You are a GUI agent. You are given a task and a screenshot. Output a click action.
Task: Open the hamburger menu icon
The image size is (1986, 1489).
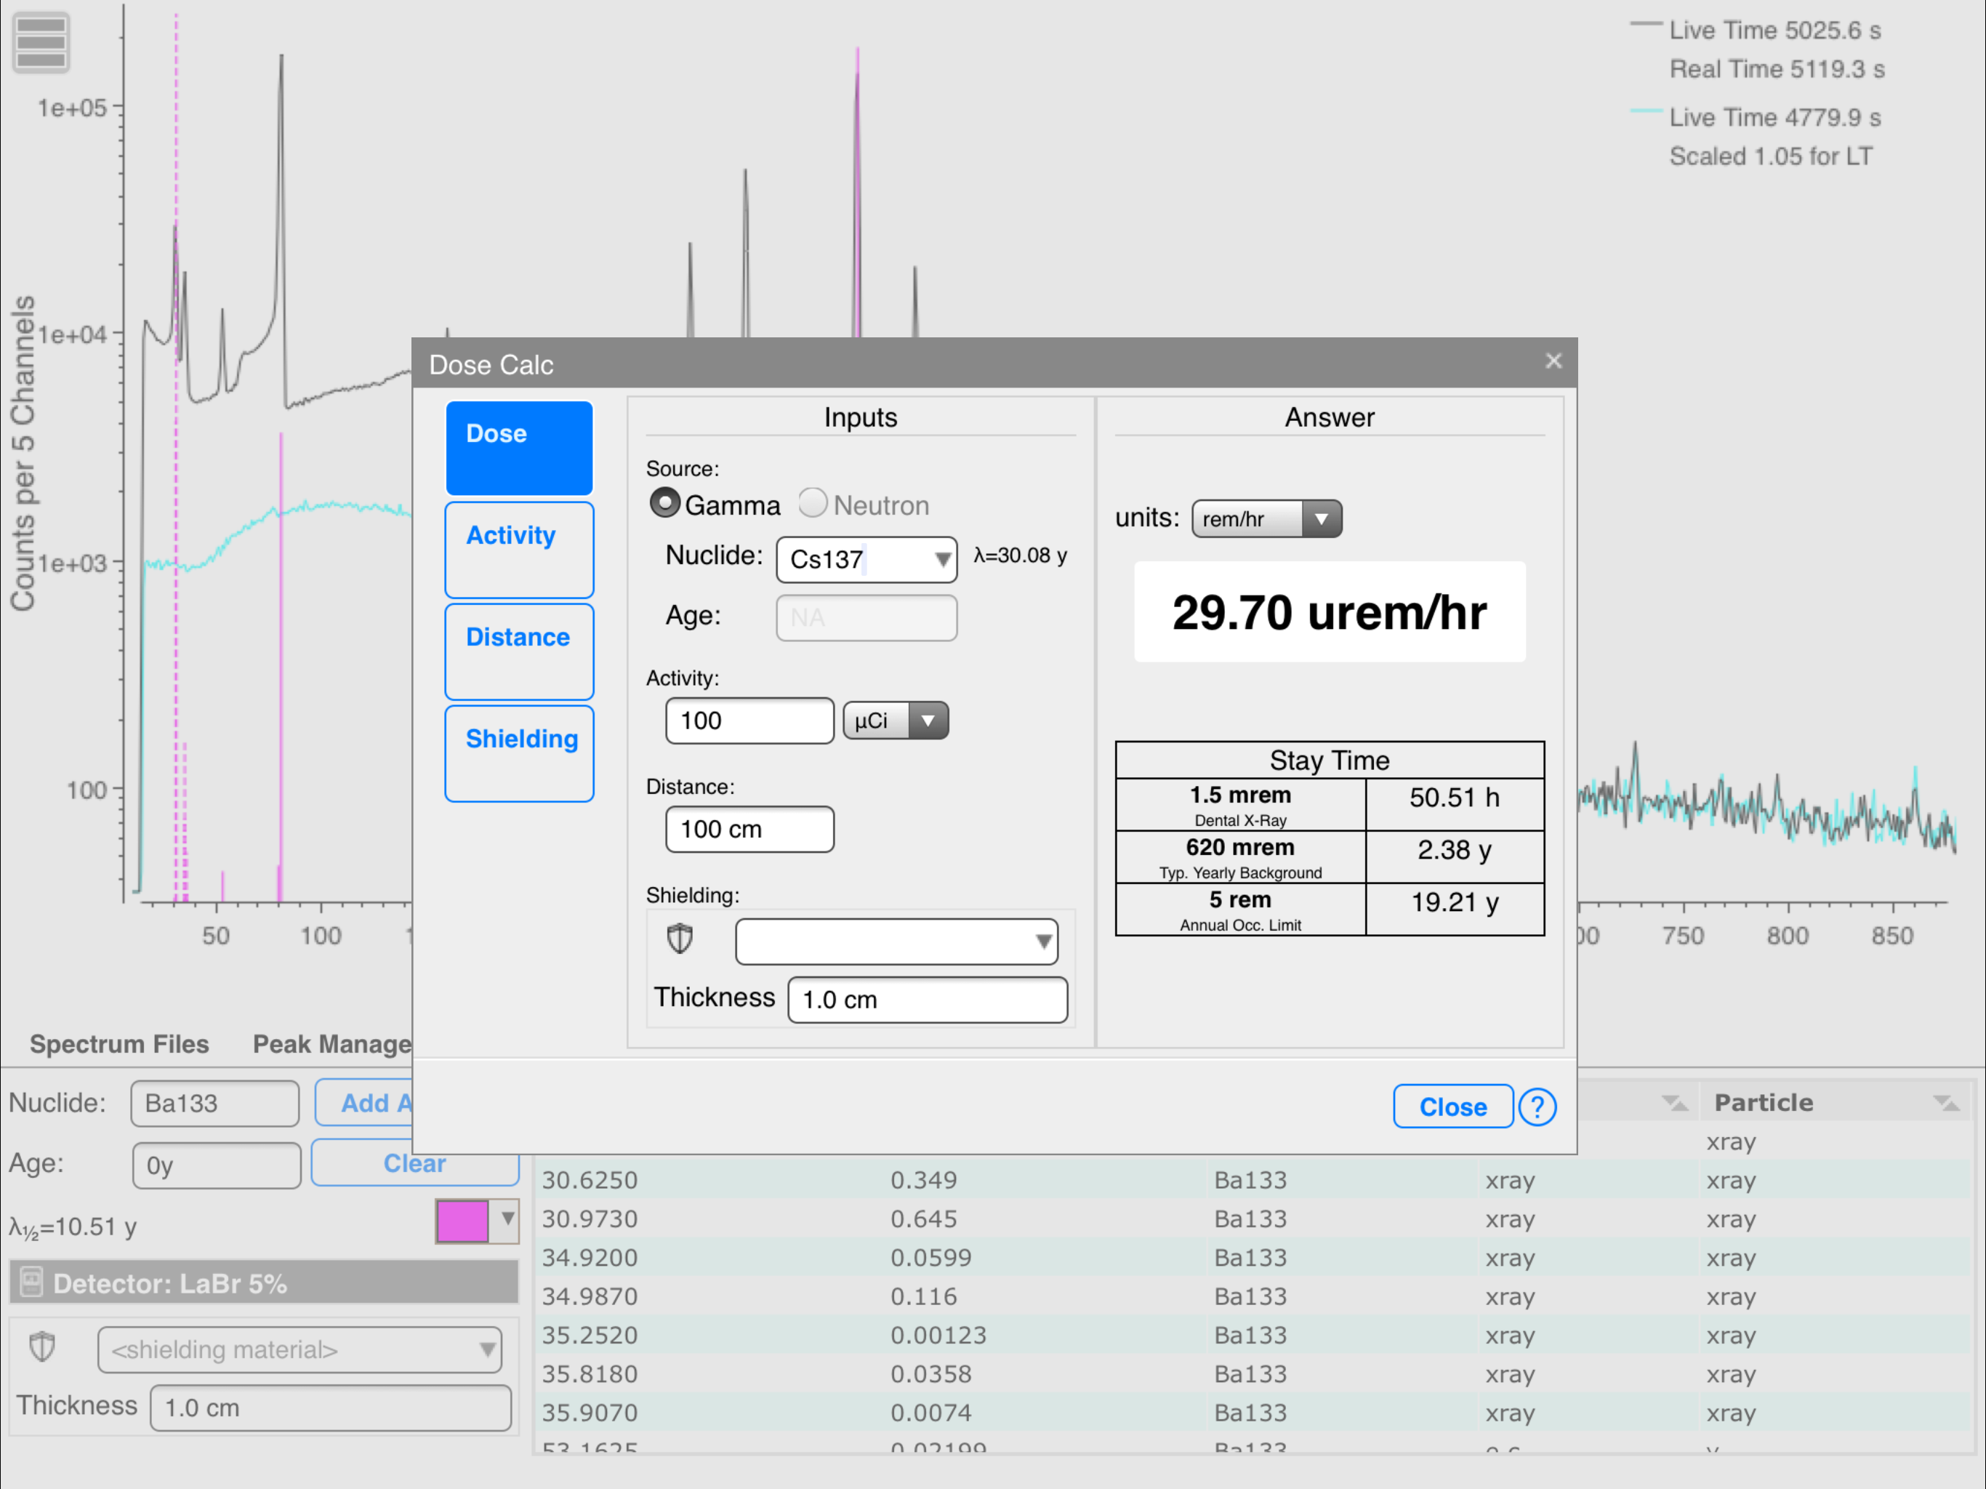click(41, 42)
